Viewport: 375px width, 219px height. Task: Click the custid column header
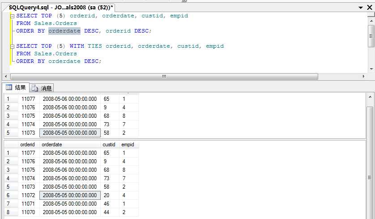point(109,145)
